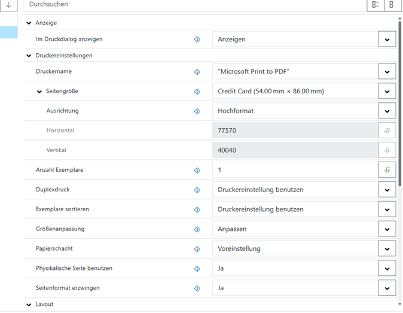
Task: Select the Druckername label
Action: tap(54, 71)
